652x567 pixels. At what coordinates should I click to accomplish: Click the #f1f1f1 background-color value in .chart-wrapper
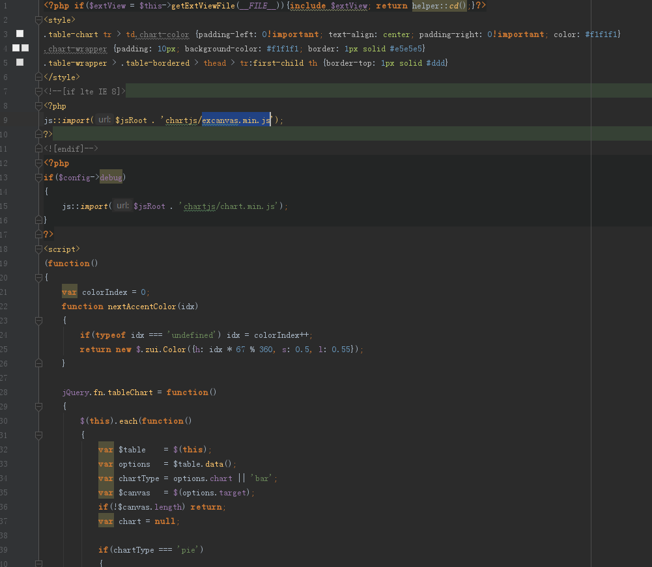click(x=283, y=49)
